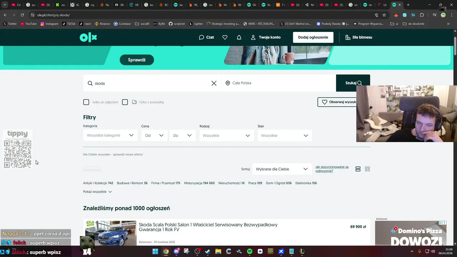Click the Szukaj search button
Image resolution: width=457 pixels, height=257 pixels.
tap(353, 83)
